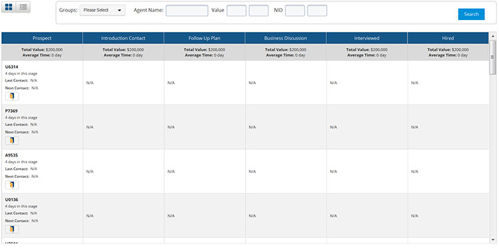Click the first Value input box
Image resolution: width=499 pixels, height=250 pixels.
[x=236, y=11]
